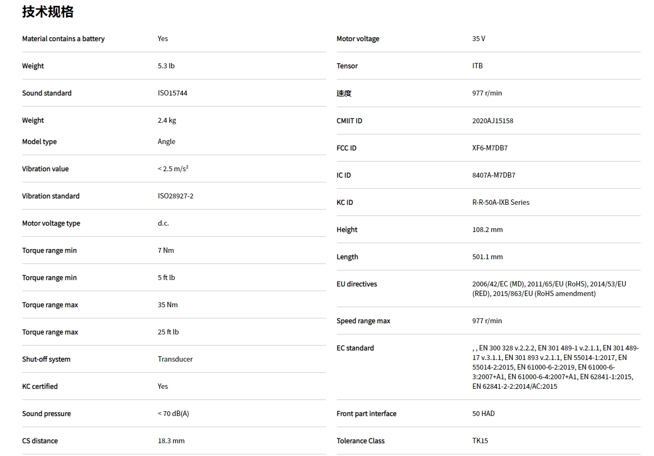Select the CMIIT ID value 2020AJ15158
Image resolution: width=654 pixels, height=456 pixels.
pos(492,121)
